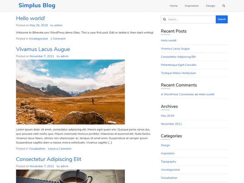Open the Hello world! post title
This screenshot has width=244, height=183.
click(x=30, y=18)
